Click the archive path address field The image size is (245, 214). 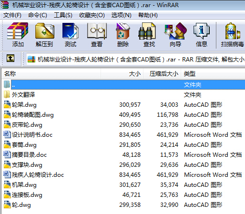coord(135,60)
